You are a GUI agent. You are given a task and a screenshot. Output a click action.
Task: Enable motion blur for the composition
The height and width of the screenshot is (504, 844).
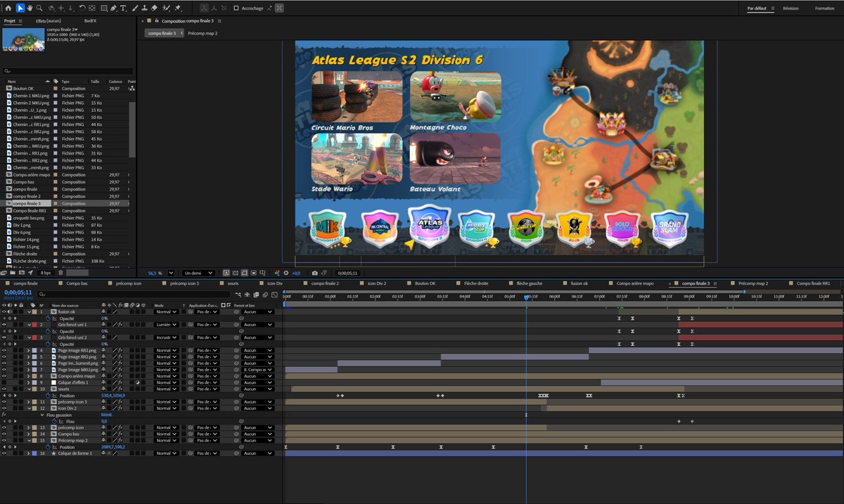coord(264,295)
